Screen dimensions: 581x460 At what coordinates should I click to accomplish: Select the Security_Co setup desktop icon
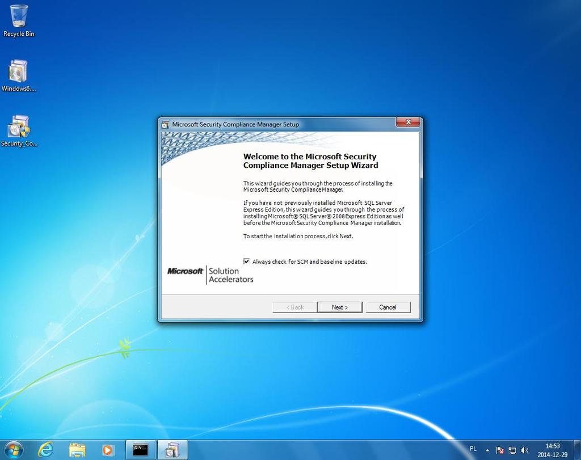point(19,130)
